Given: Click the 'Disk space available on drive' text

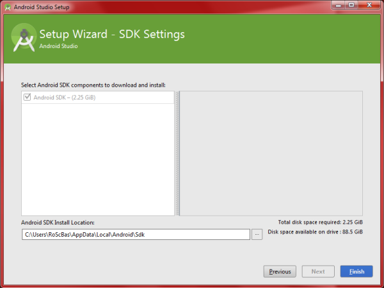Looking at the screenshot, I should pos(315,232).
